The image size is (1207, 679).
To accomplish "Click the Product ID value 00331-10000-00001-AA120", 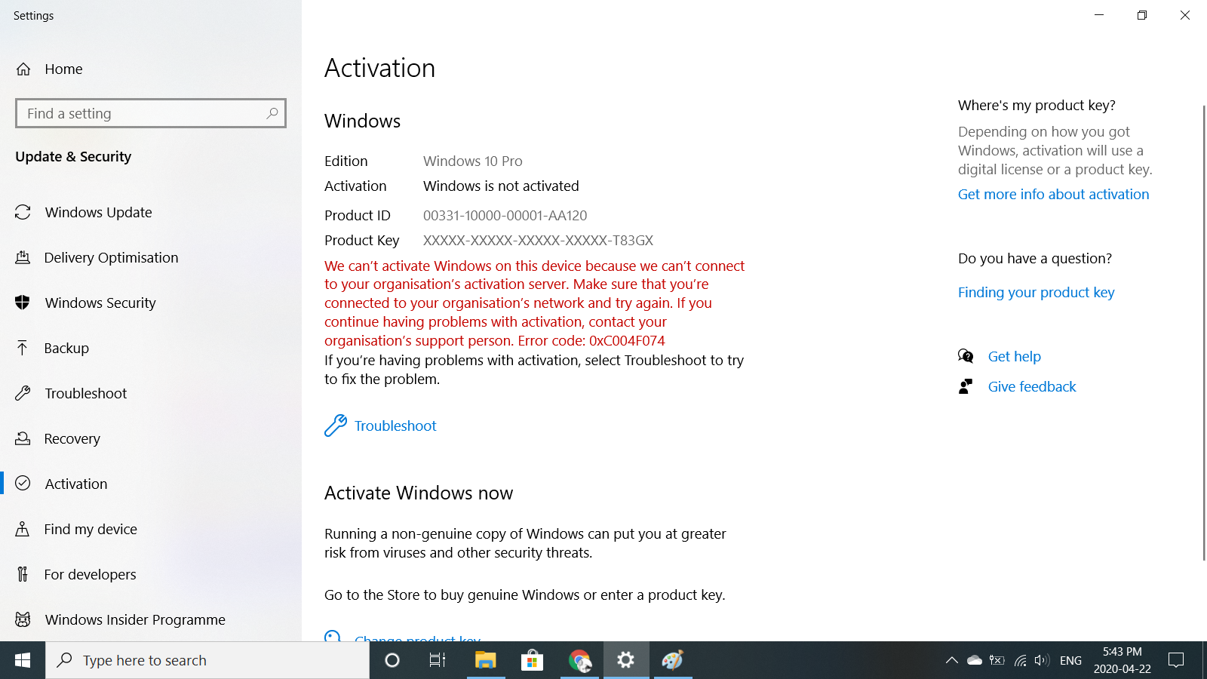I will pyautogui.click(x=505, y=216).
